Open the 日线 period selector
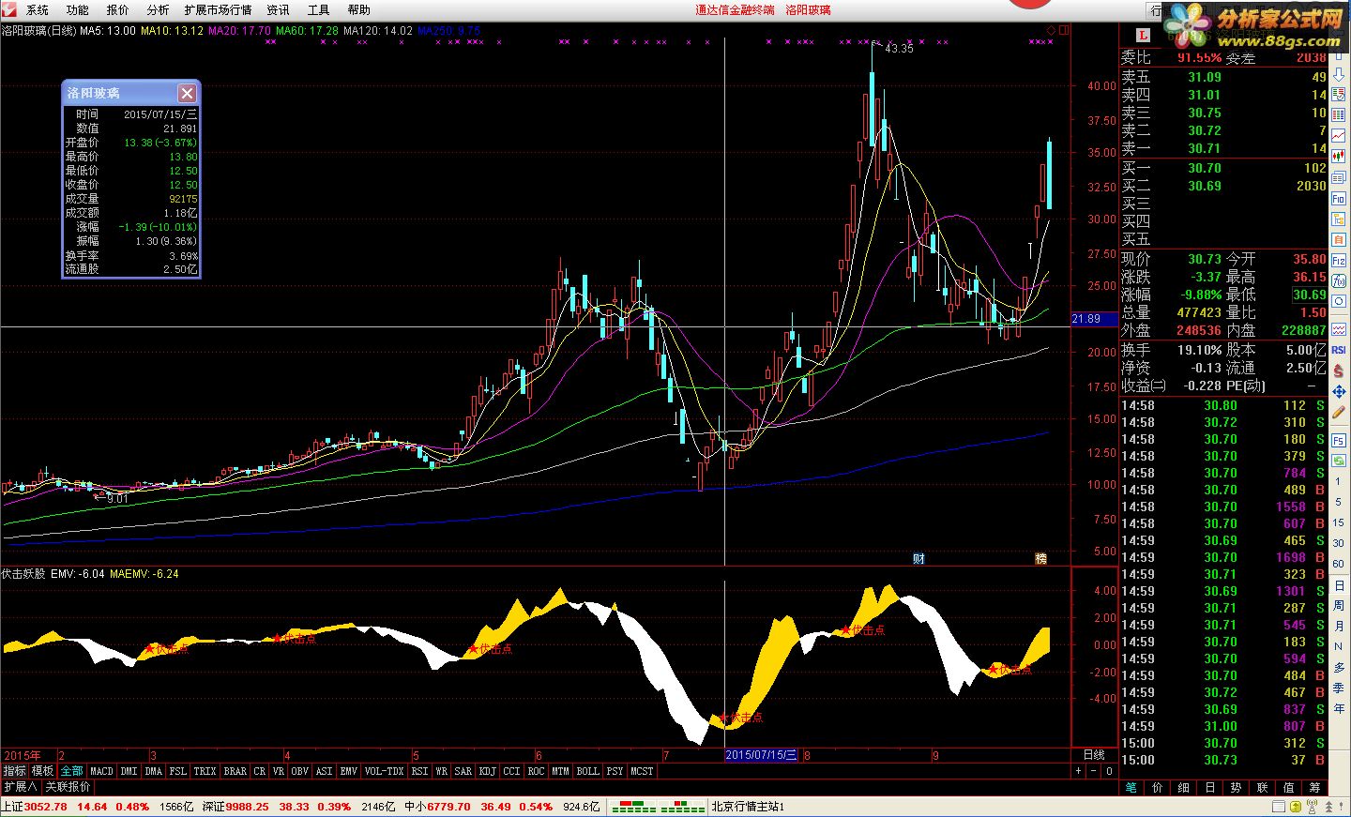1351x817 pixels. point(1094,755)
